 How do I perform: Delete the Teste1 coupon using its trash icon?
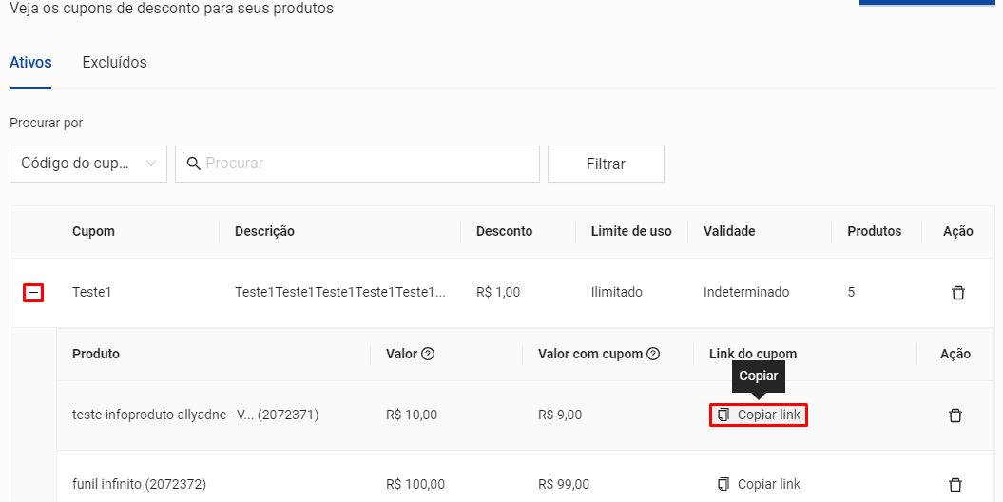pyautogui.click(x=957, y=293)
